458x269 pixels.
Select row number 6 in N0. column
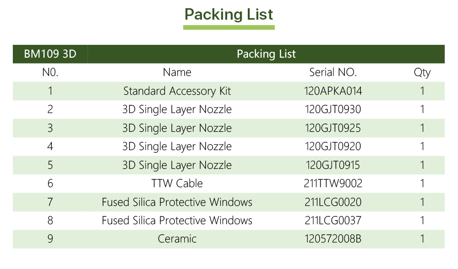(50, 183)
